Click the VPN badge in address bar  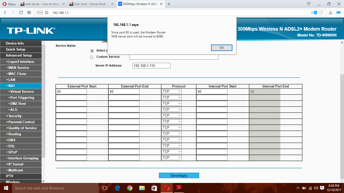pos(40,13)
